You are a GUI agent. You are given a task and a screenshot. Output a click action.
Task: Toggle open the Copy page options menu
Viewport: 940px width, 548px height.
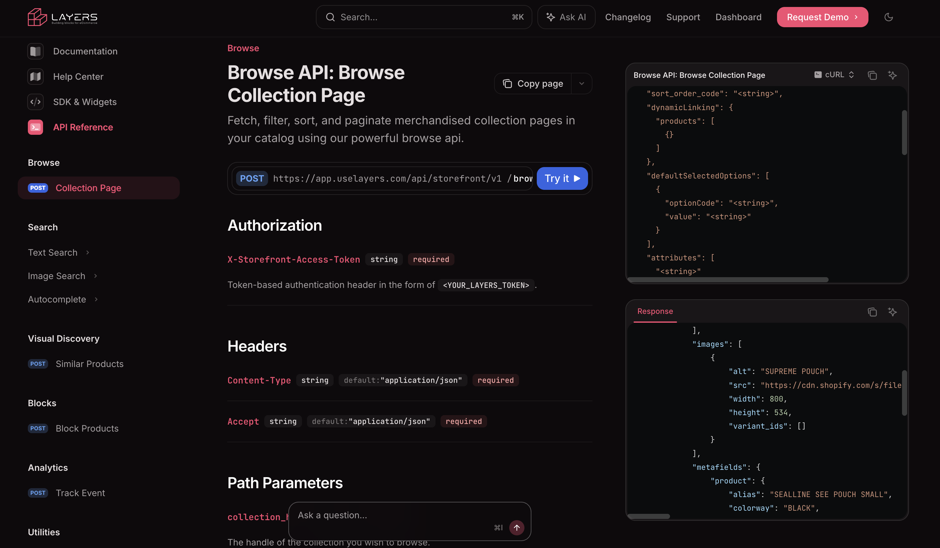[x=581, y=83]
